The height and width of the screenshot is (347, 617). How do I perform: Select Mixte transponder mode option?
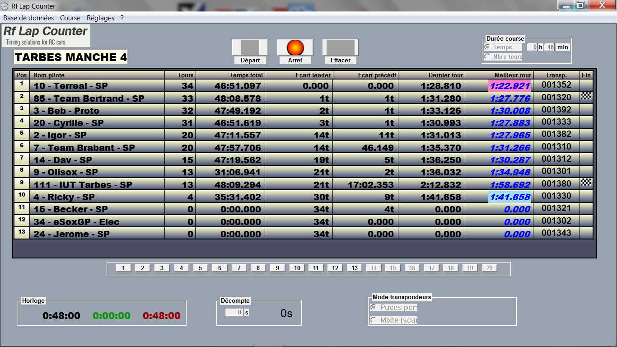pyautogui.click(x=374, y=320)
